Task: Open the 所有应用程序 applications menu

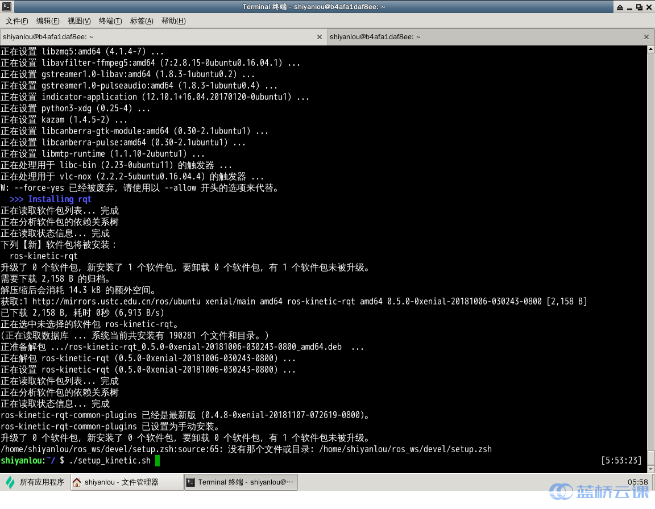Action: [35, 482]
